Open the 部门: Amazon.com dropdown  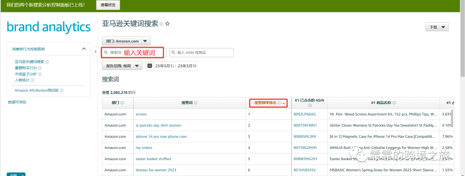pos(126,41)
